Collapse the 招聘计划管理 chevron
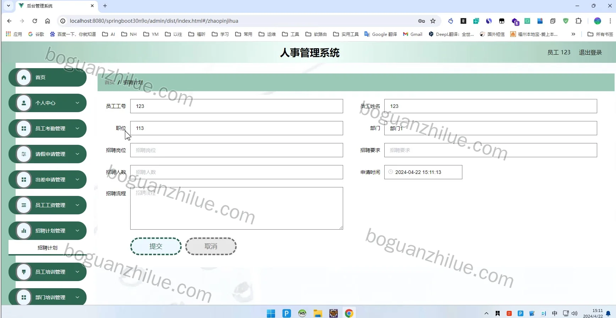Image resolution: width=616 pixels, height=318 pixels. (77, 231)
